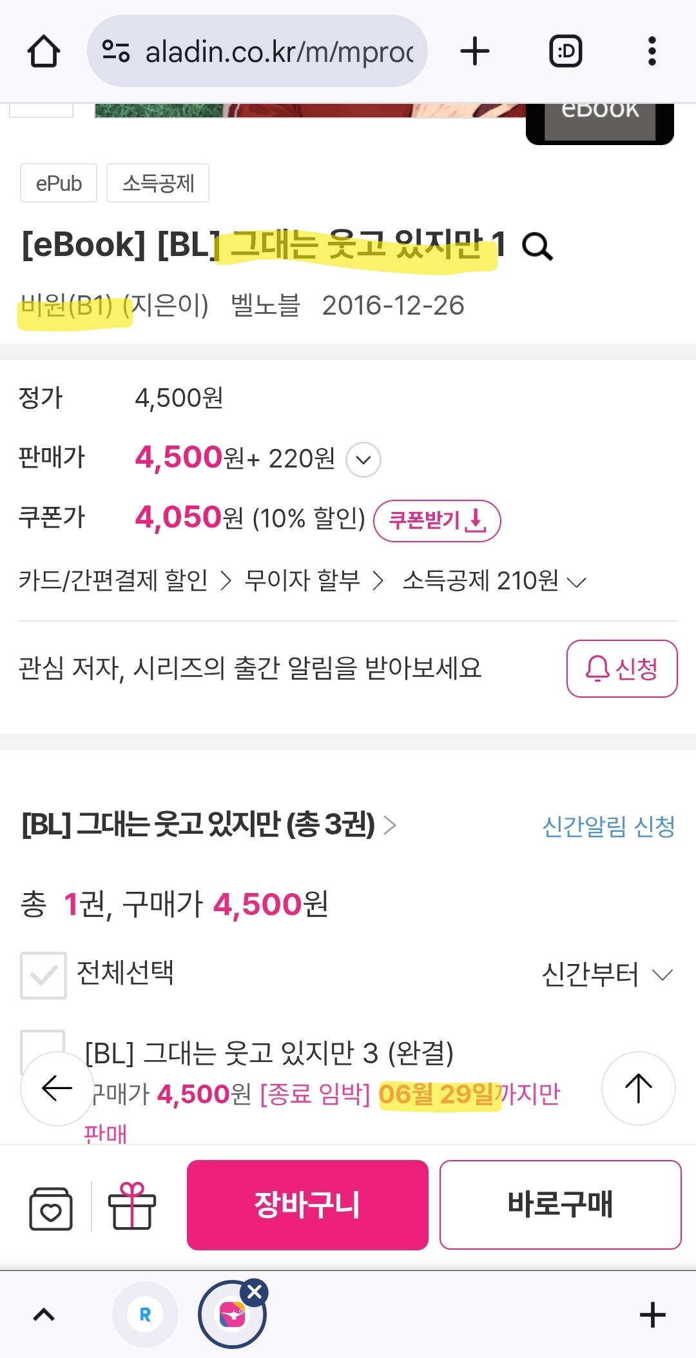Open the tab switcher icon

point(565,52)
